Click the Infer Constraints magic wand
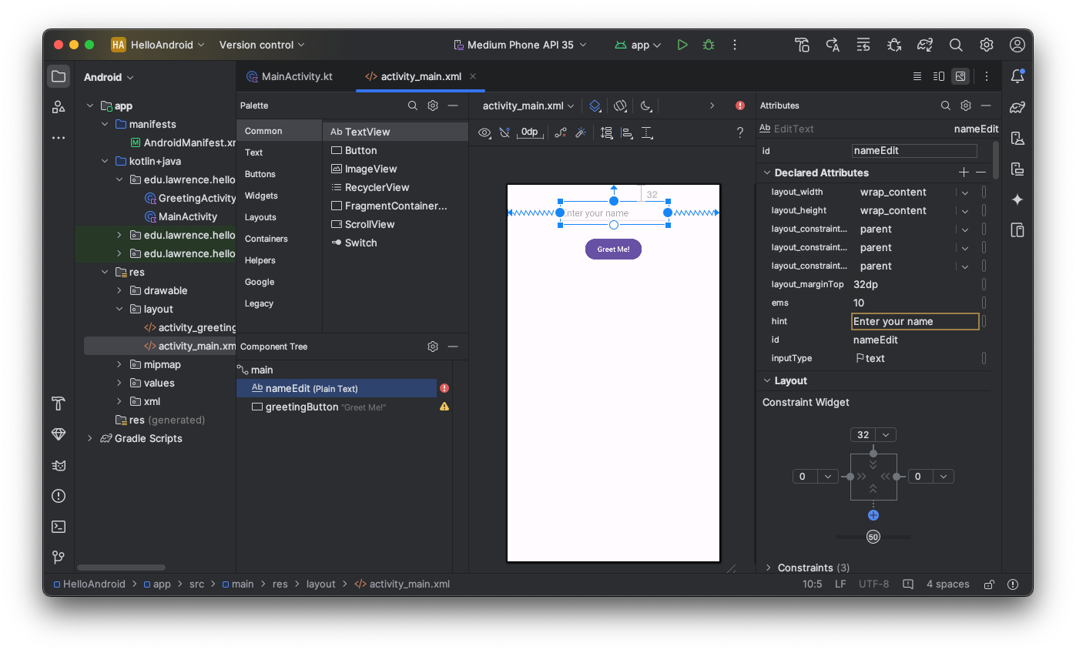 (581, 132)
